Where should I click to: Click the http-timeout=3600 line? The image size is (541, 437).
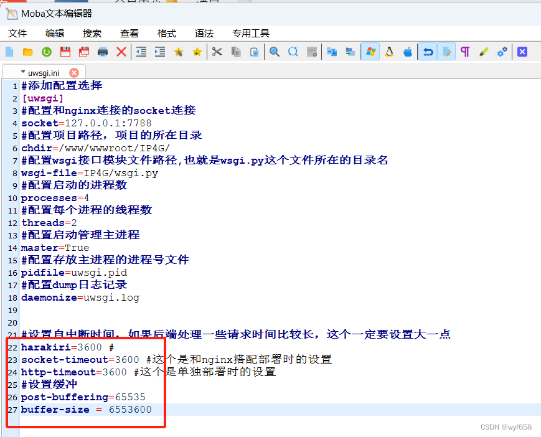click(x=148, y=372)
